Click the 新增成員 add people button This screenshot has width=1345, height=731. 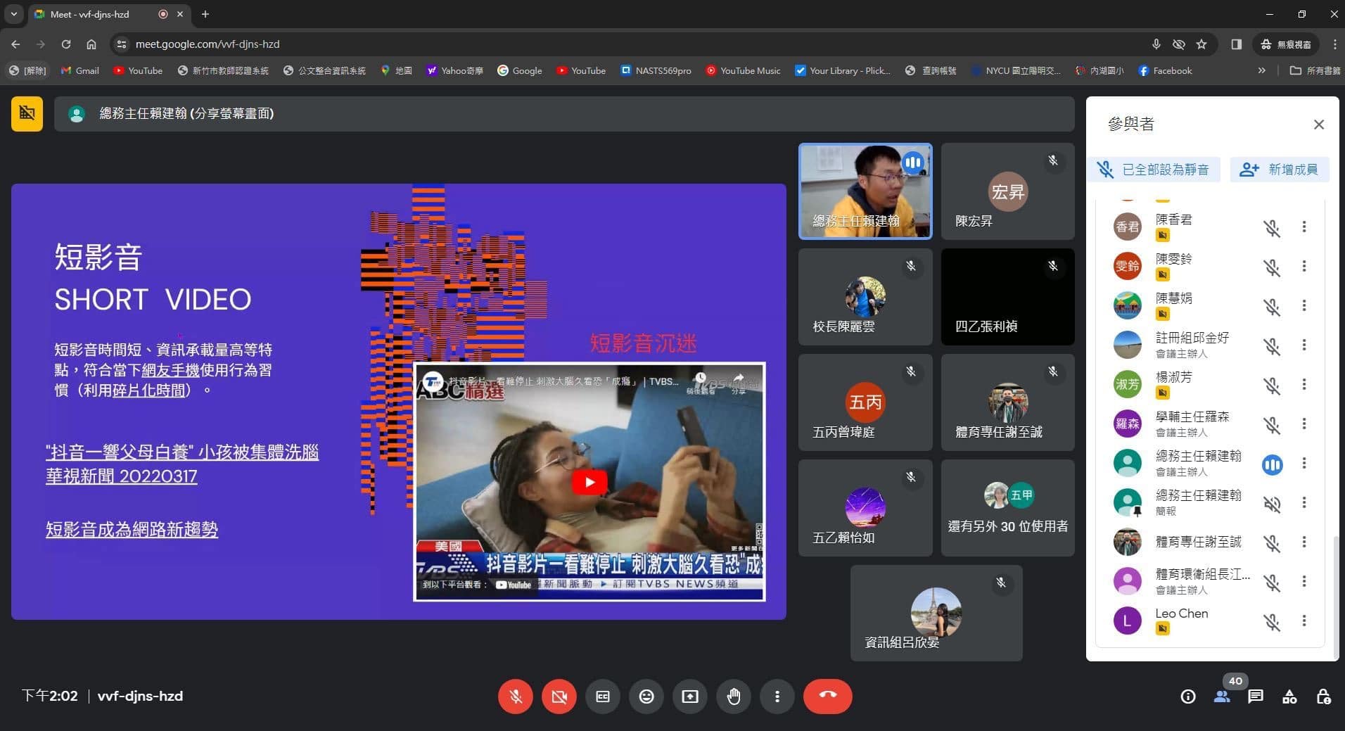tap(1279, 170)
